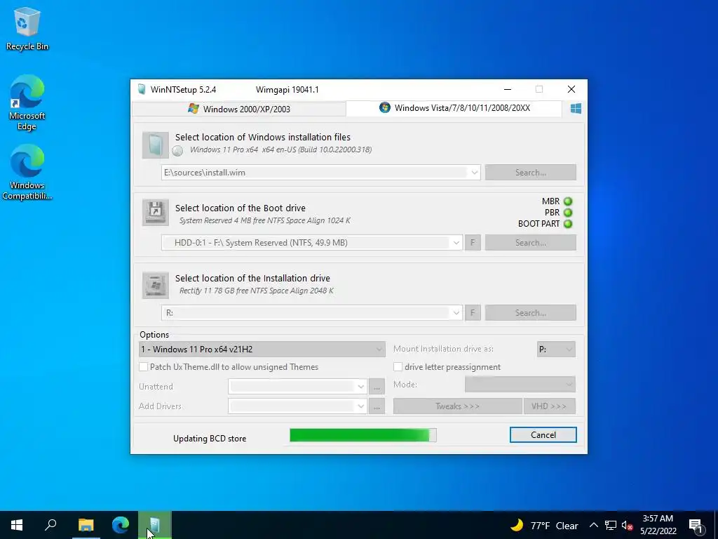Open the Start menu
This screenshot has width=718, height=539.
[x=17, y=525]
